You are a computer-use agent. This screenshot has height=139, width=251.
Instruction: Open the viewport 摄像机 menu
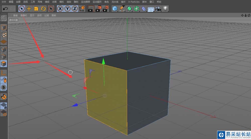[x=24, y=16]
